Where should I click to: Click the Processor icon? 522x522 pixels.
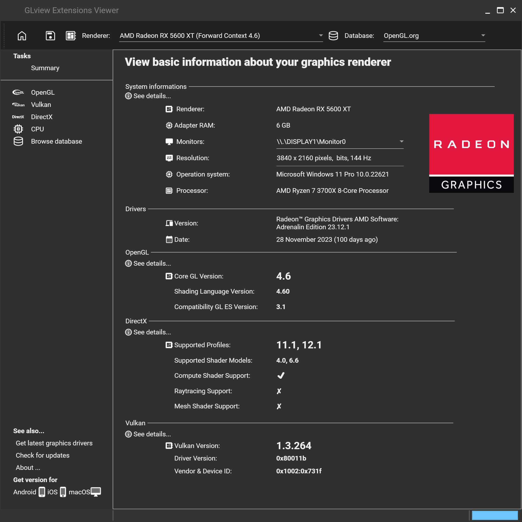[x=169, y=191]
